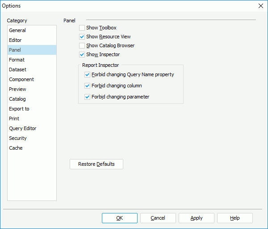Open Help for Options

[235, 218]
